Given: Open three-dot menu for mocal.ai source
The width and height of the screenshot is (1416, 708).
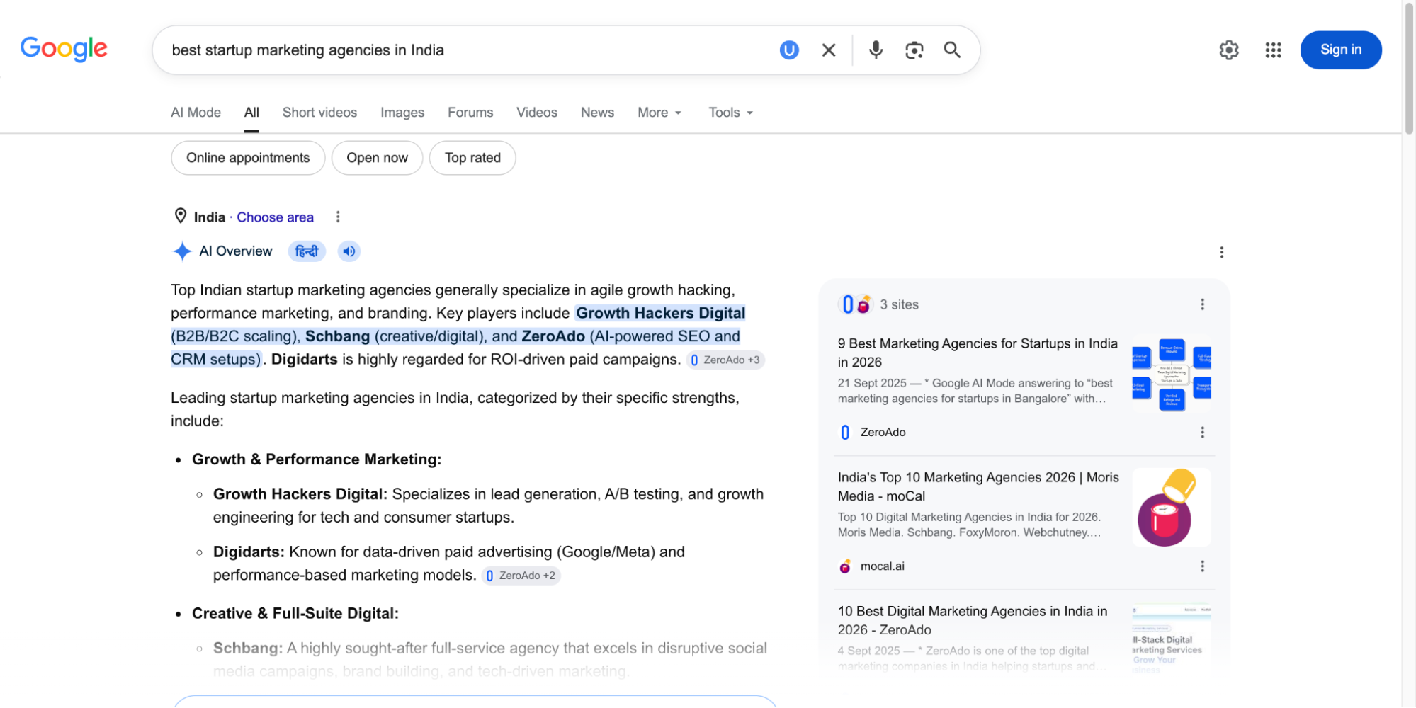Looking at the screenshot, I should pyautogui.click(x=1202, y=566).
